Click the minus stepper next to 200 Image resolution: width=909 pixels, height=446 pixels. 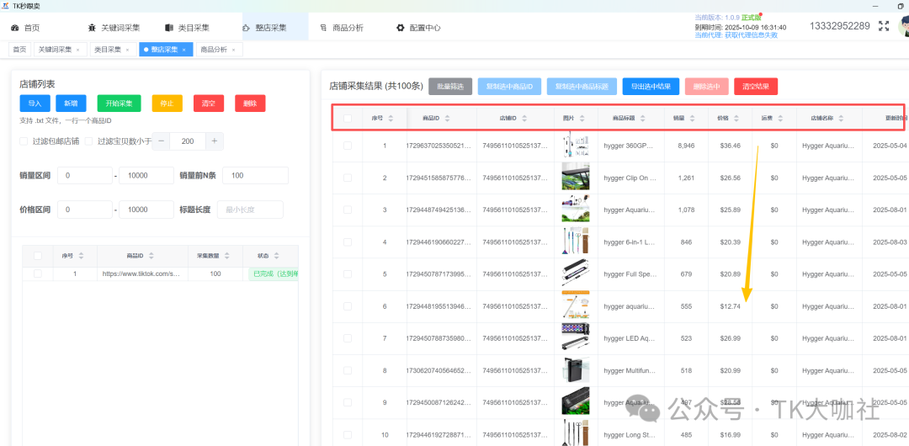click(160, 141)
